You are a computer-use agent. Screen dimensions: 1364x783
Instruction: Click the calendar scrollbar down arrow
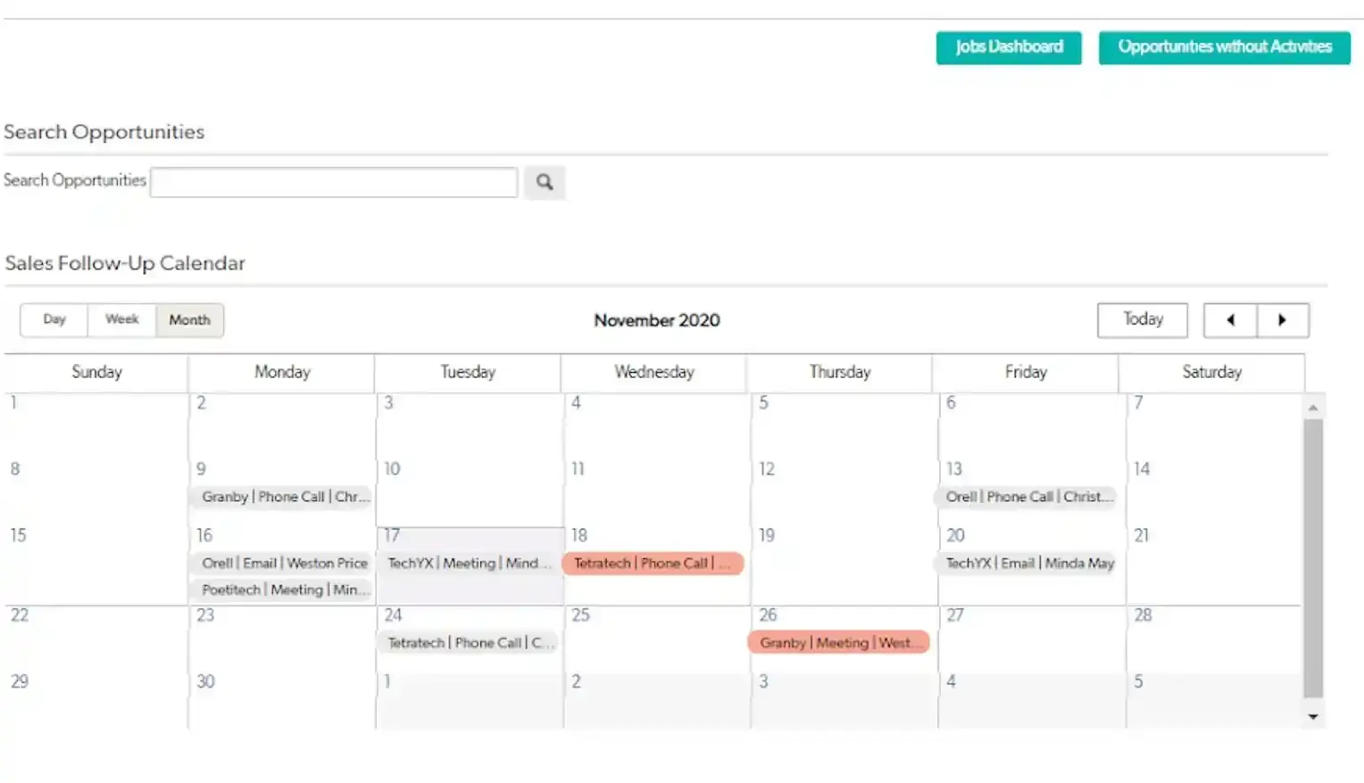point(1312,716)
